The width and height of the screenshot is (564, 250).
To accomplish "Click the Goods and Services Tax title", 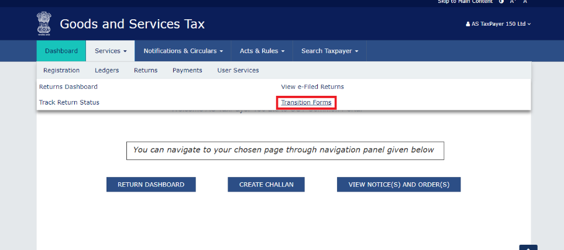I will pyautogui.click(x=132, y=24).
